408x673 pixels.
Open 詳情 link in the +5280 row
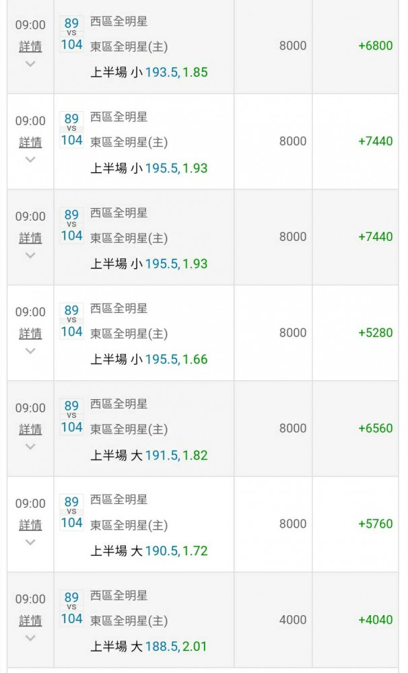pos(30,334)
